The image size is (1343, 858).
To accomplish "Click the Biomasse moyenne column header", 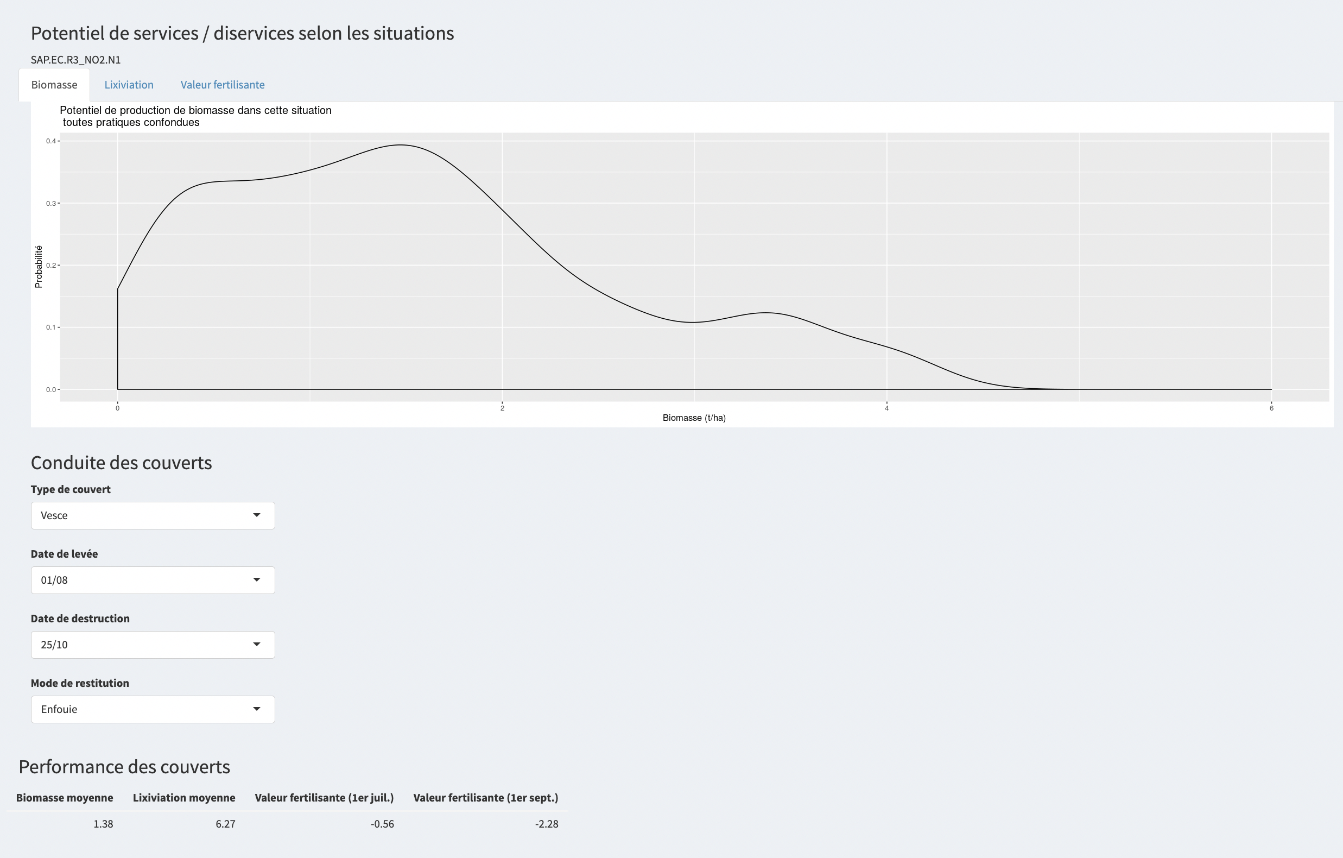I will pyautogui.click(x=65, y=798).
